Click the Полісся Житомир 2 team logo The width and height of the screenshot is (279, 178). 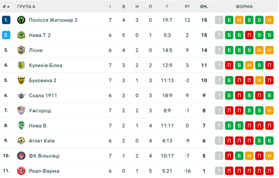[x=21, y=20]
